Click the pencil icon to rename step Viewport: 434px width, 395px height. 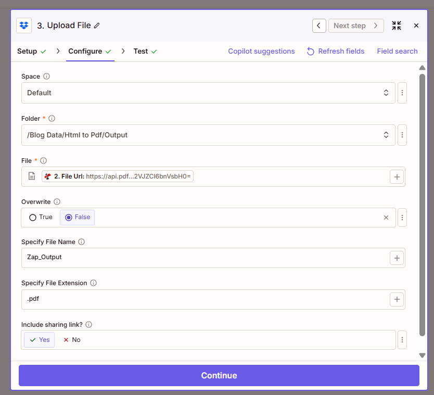97,26
